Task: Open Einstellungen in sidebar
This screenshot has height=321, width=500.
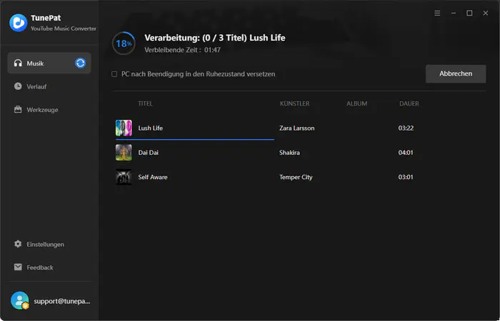Action: [49, 244]
